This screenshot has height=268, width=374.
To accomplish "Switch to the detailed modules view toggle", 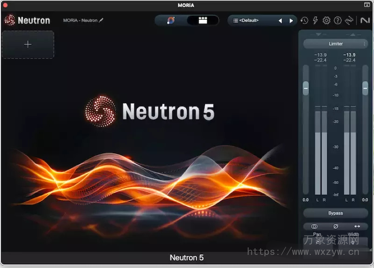I will 203,21.
